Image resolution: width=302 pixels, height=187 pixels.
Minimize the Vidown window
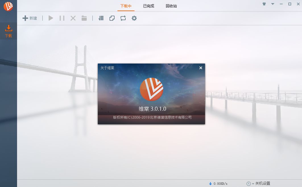(281, 4)
